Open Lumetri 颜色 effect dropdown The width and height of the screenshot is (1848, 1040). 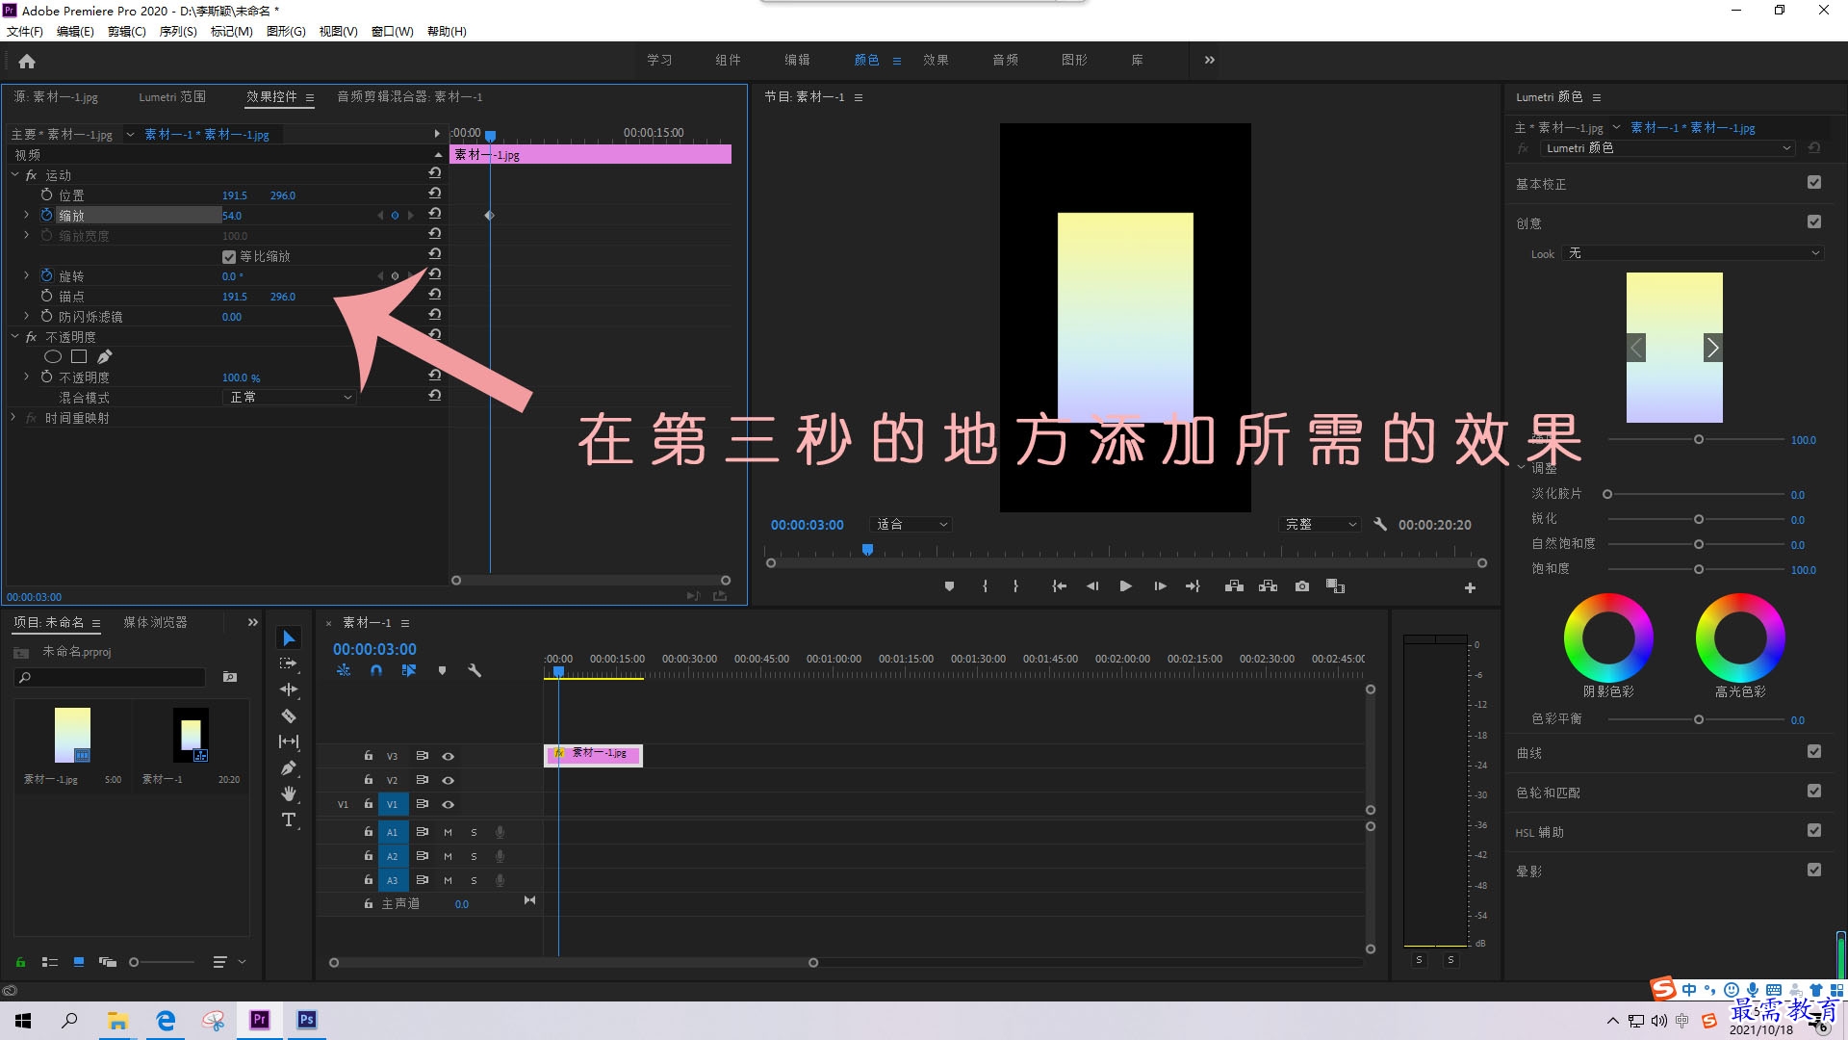1667,148
